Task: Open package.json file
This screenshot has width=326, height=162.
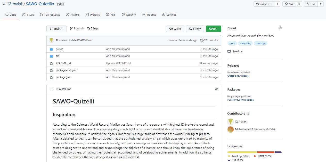Action: pyautogui.click(x=63, y=77)
